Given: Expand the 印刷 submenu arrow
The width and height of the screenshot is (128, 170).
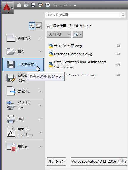Looking at the screenshot, I should click(40, 119).
